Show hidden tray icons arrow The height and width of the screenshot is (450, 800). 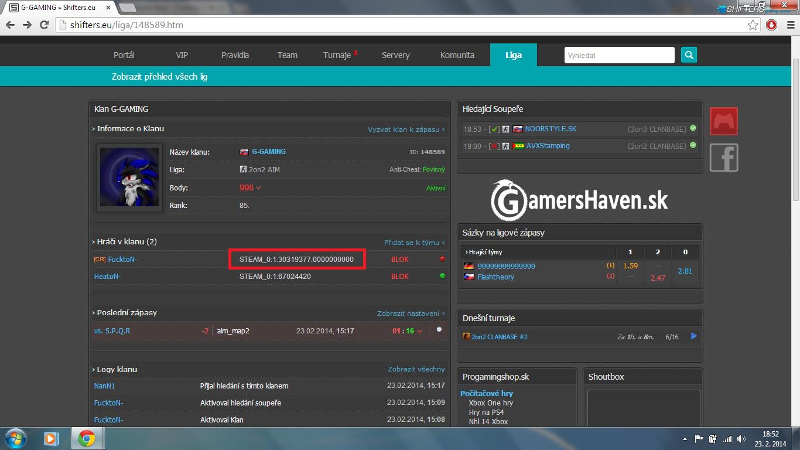[685, 438]
